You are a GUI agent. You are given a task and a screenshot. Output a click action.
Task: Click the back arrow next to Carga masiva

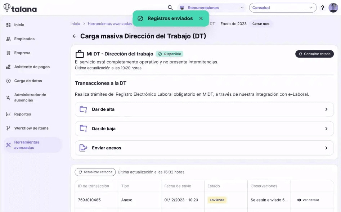tap(74, 36)
